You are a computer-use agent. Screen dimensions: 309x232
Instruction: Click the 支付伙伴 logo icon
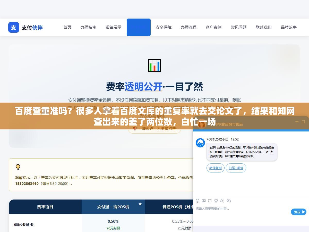[x=14, y=27]
